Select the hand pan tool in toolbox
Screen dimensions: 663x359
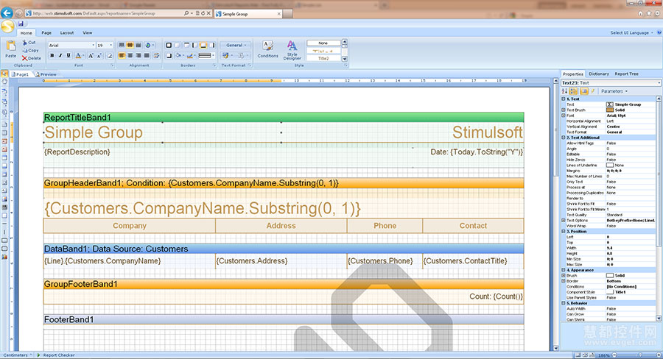pyautogui.click(x=4, y=82)
